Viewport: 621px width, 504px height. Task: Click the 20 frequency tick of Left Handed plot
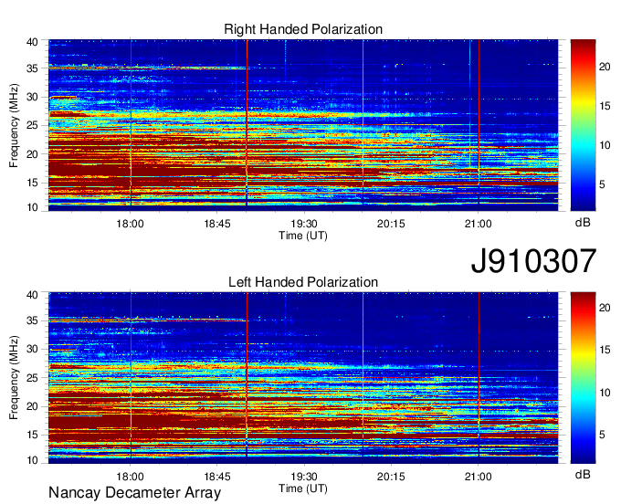click(32, 406)
